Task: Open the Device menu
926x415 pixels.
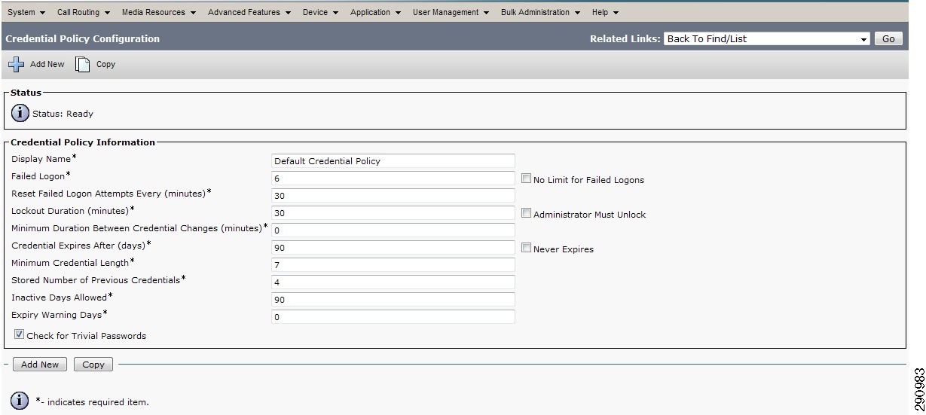Action: coord(320,12)
